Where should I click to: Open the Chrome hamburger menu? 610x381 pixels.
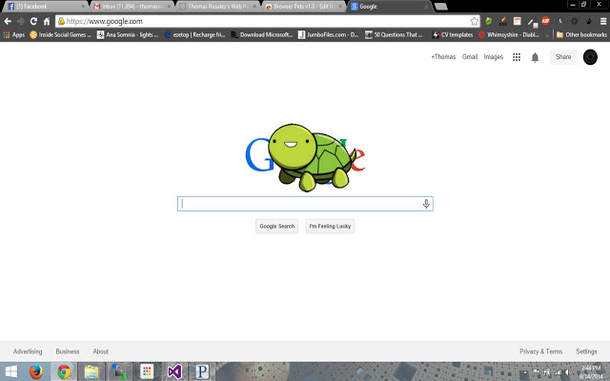click(x=603, y=21)
